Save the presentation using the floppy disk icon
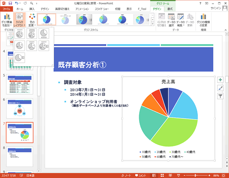Screen dimensions: 229x178 10,3
